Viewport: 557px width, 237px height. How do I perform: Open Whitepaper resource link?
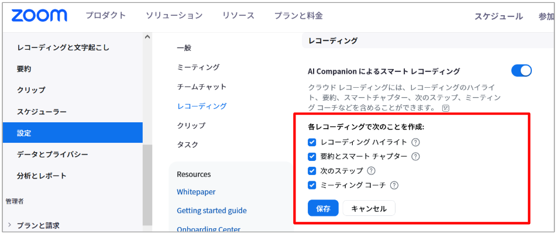[196, 192]
